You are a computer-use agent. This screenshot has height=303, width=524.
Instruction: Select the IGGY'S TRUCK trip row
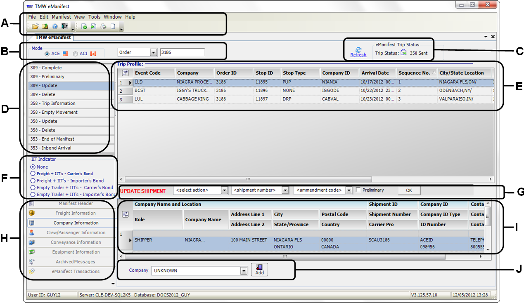(306, 91)
